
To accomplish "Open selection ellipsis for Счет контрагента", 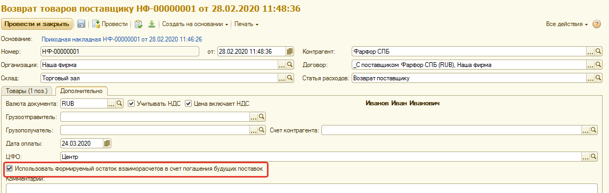I will coord(586,130).
